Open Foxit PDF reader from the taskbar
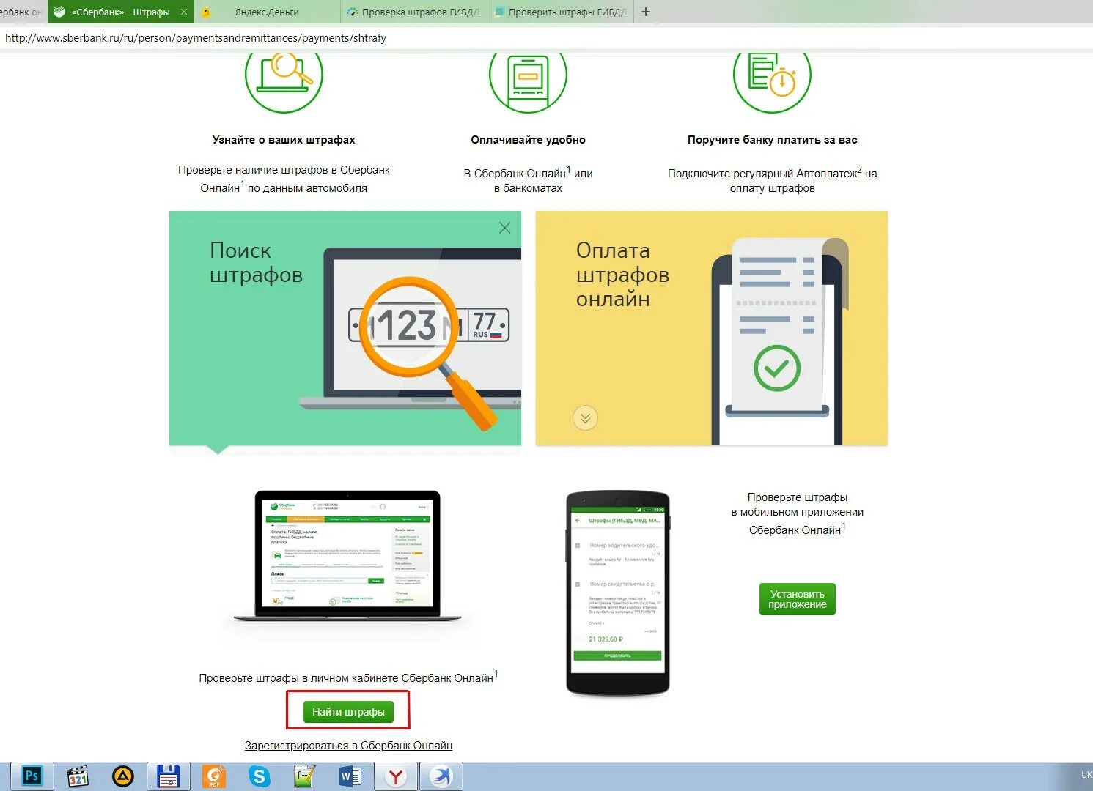The height and width of the screenshot is (791, 1093). coord(214,776)
